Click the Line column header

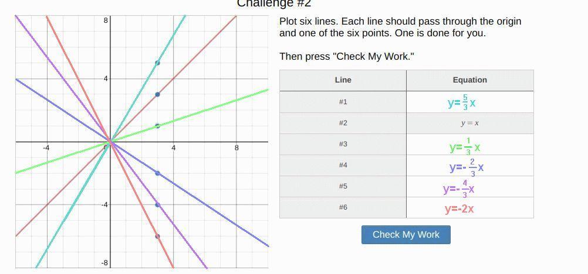point(343,80)
